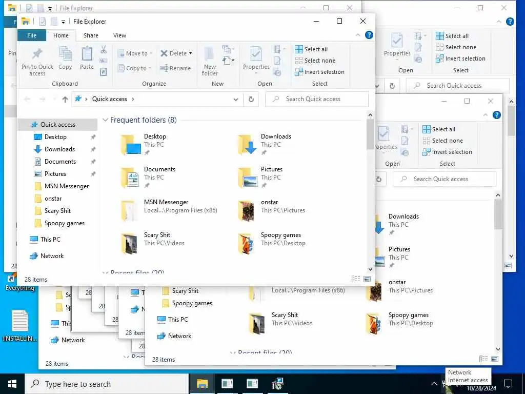Switch to the View tab
The image size is (525, 394).
119,35
